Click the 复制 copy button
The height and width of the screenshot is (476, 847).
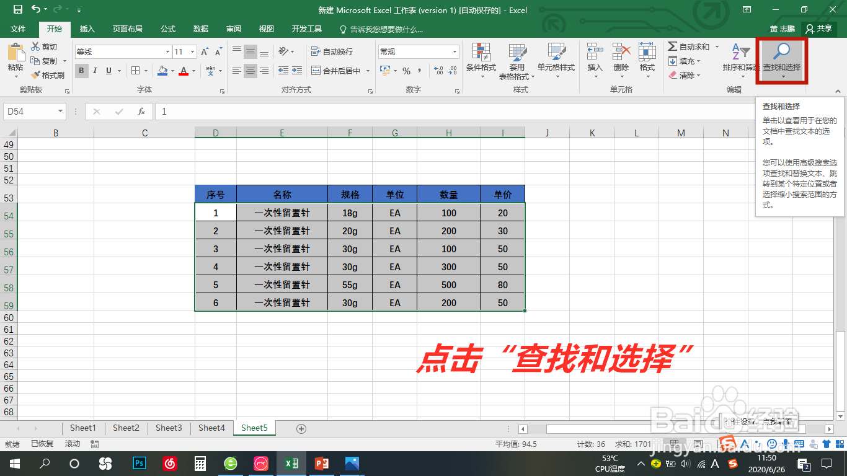click(42, 61)
